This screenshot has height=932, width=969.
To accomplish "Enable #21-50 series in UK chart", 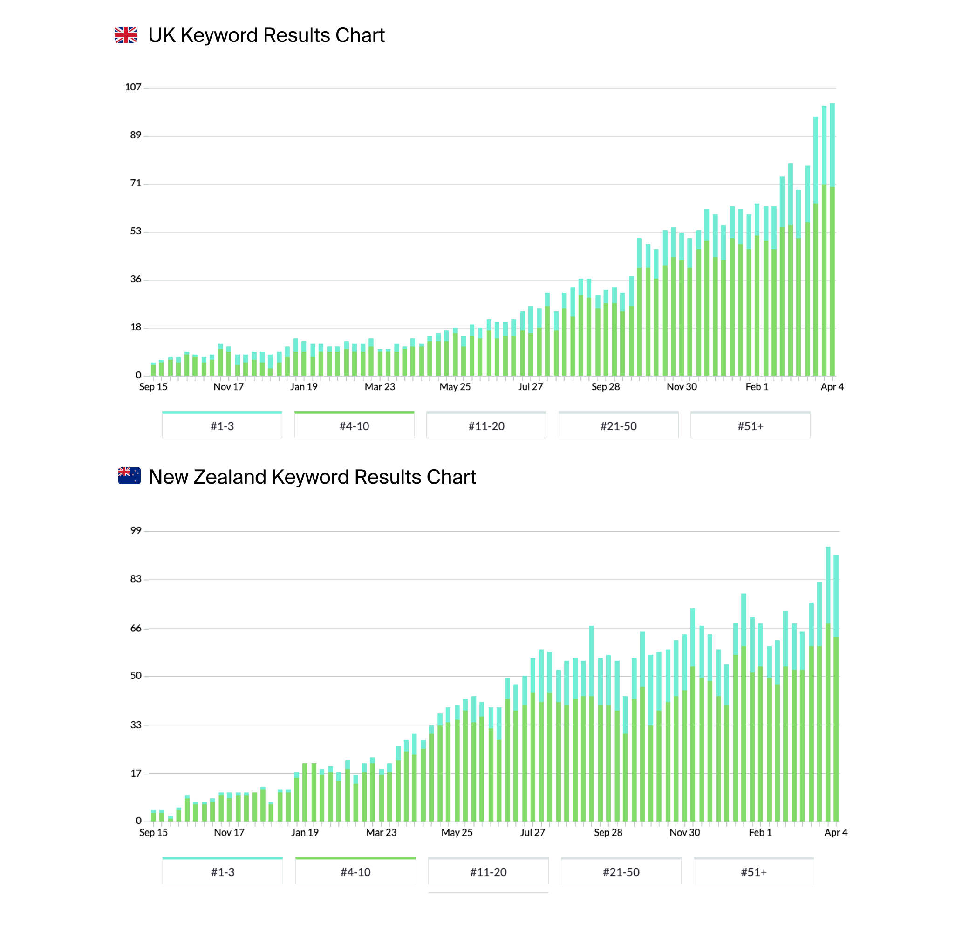I will tap(618, 425).
